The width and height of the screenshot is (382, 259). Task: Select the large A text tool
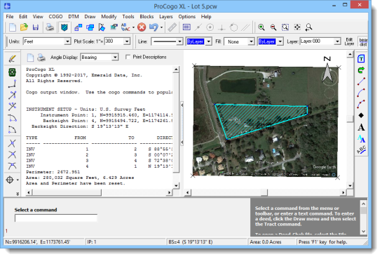click(x=361, y=127)
